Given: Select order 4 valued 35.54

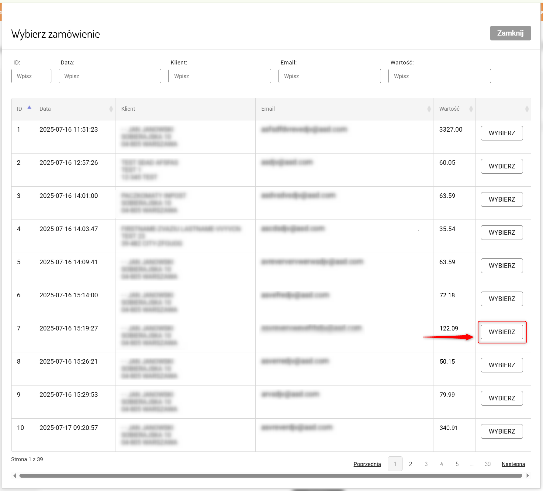Looking at the screenshot, I should click(502, 233).
